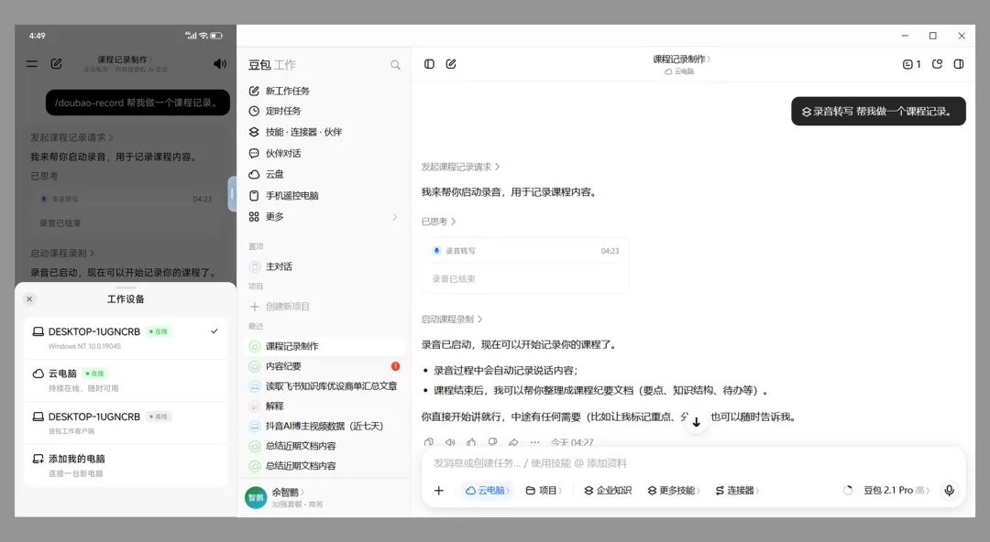Open the user profile 余智鹏
990x542 pixels.
pos(288,493)
